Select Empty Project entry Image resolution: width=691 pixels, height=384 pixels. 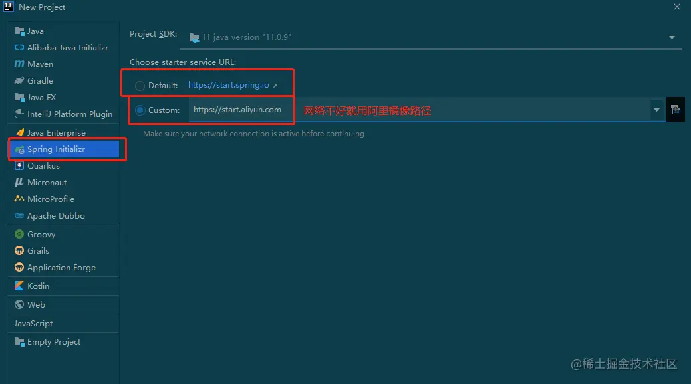63,342
